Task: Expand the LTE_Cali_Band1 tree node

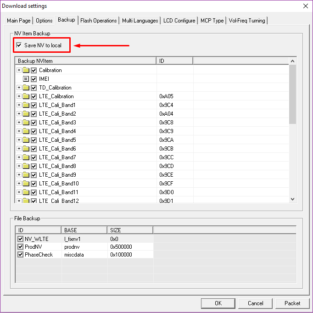Action: pyautogui.click(x=19, y=105)
